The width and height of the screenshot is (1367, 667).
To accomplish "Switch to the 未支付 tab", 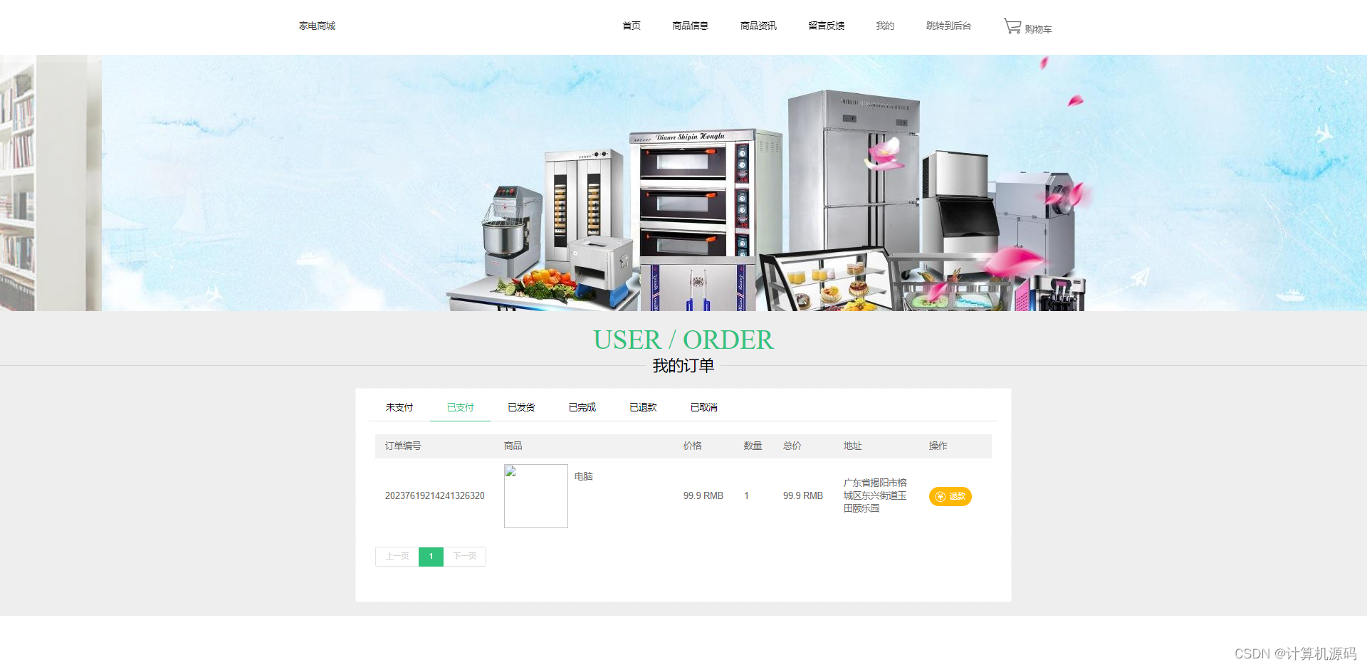I will pos(399,406).
